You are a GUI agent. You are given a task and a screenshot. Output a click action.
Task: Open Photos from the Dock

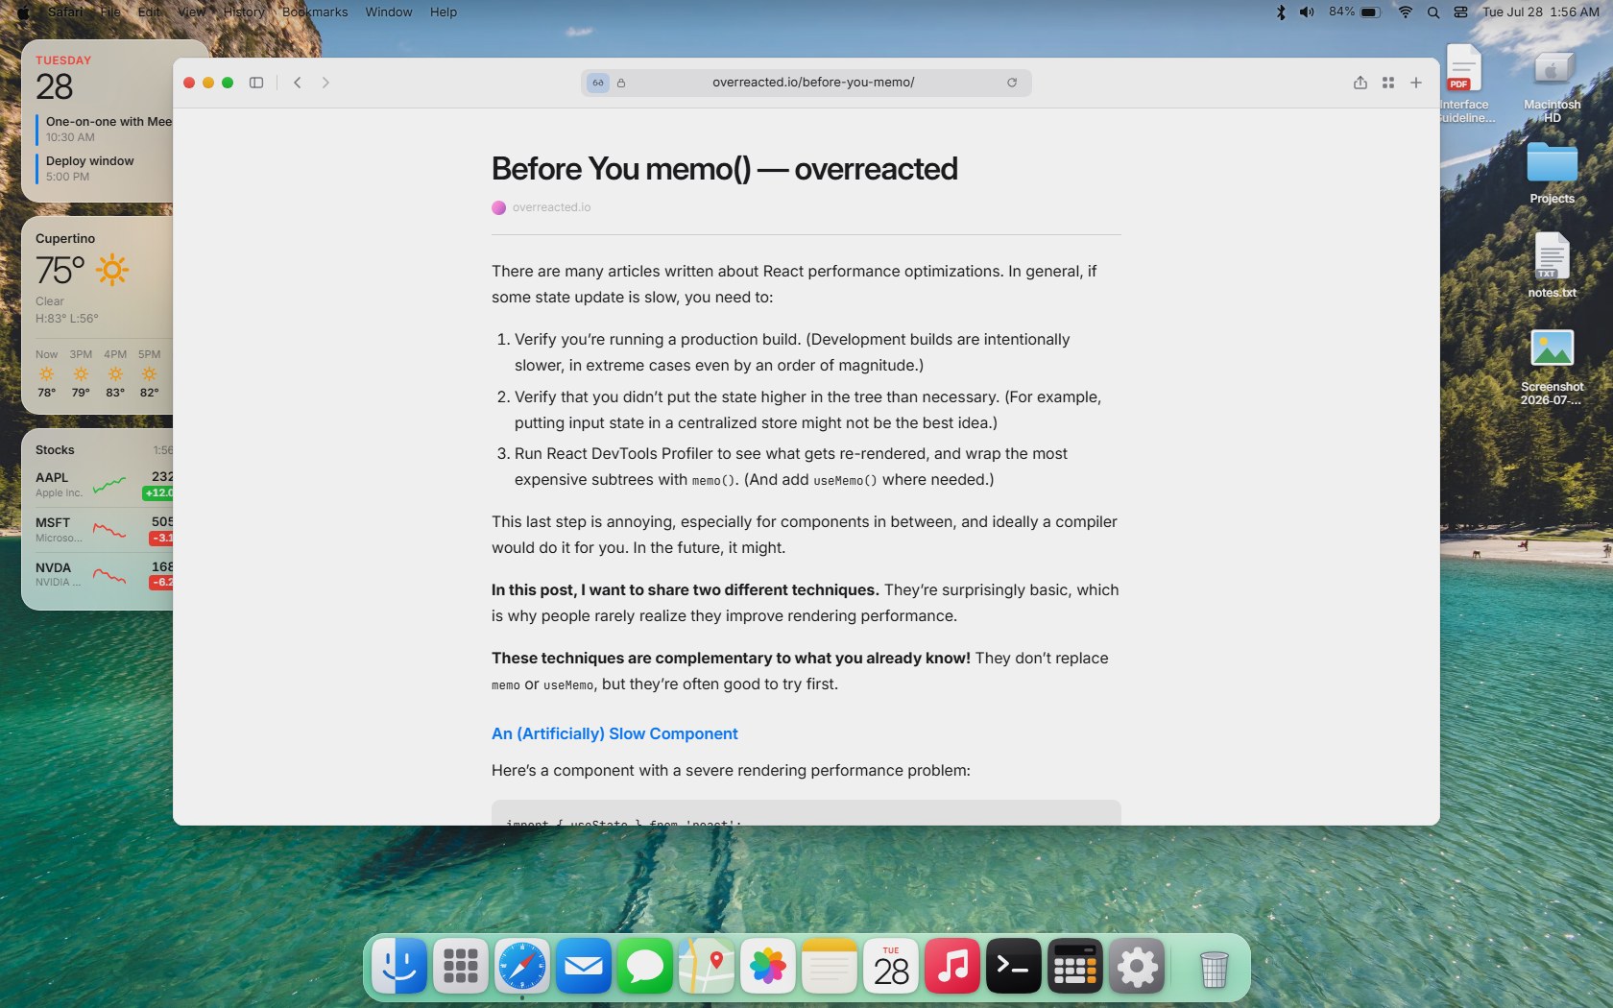[768, 966]
